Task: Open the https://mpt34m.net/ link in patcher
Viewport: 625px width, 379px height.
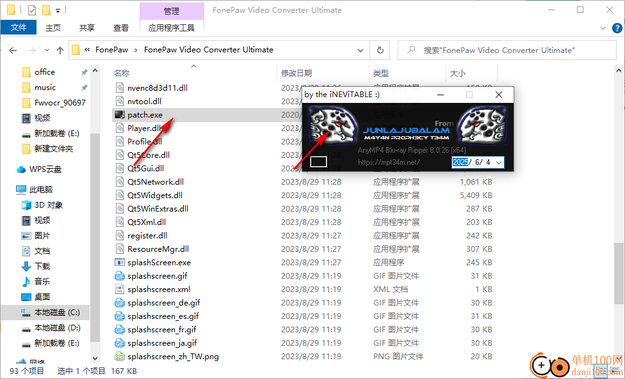Action: [389, 162]
